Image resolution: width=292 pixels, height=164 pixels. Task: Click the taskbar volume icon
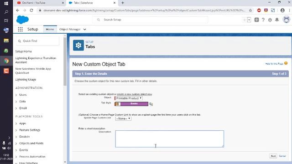(x=9, y=148)
